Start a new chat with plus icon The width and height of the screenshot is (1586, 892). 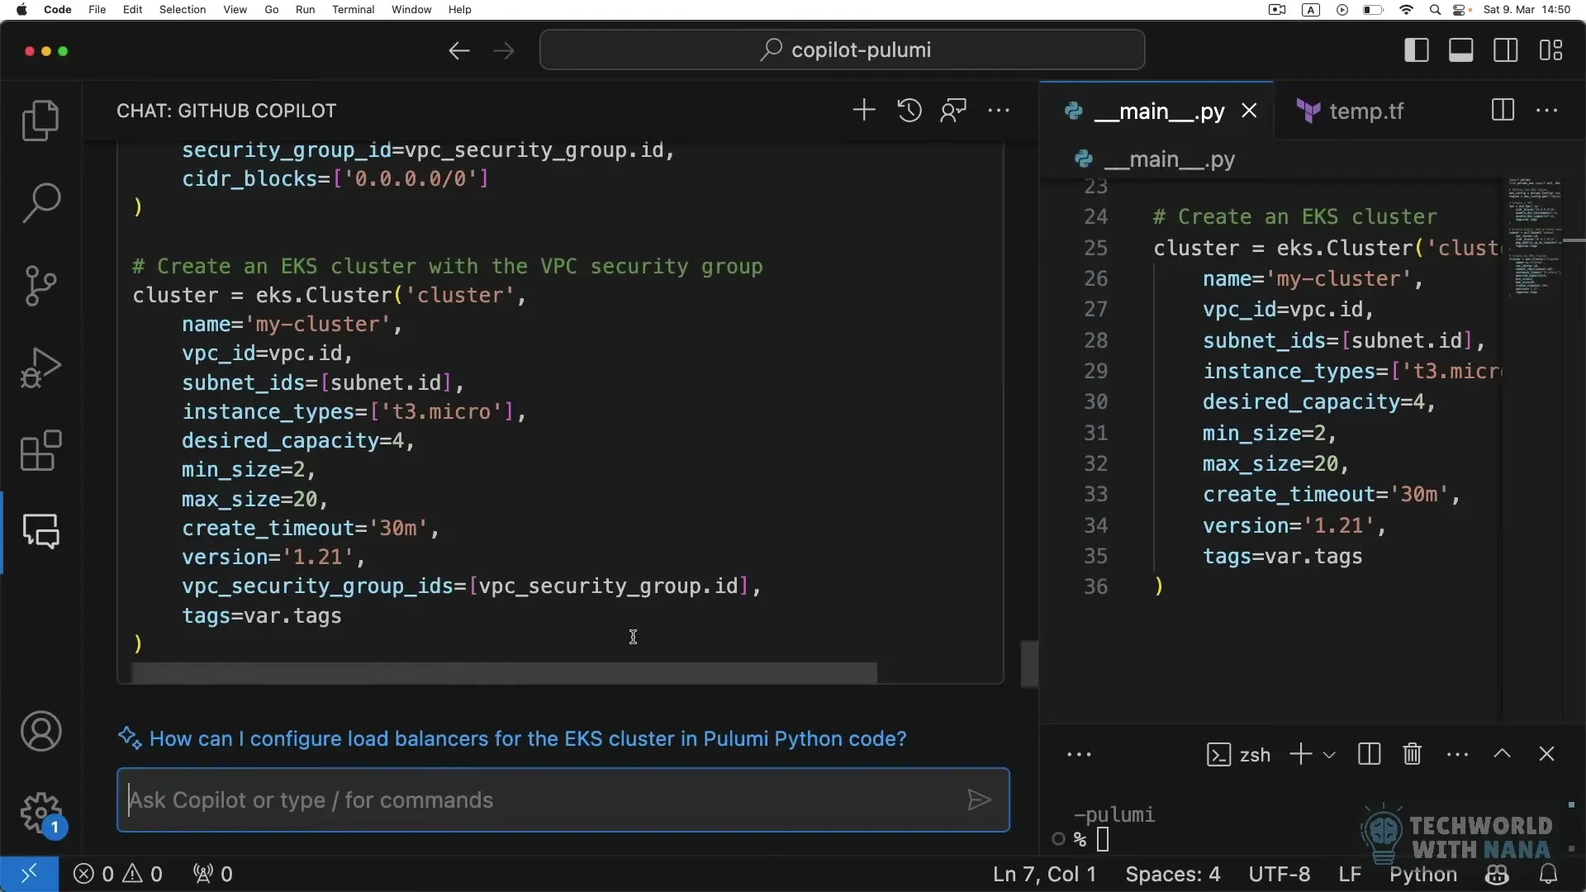coord(864,110)
